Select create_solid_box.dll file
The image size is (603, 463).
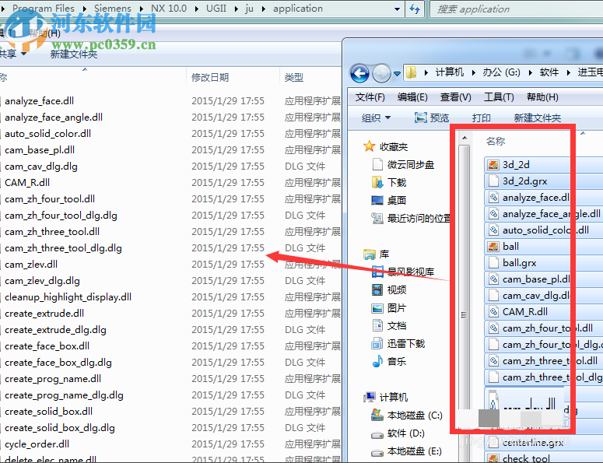(x=48, y=412)
